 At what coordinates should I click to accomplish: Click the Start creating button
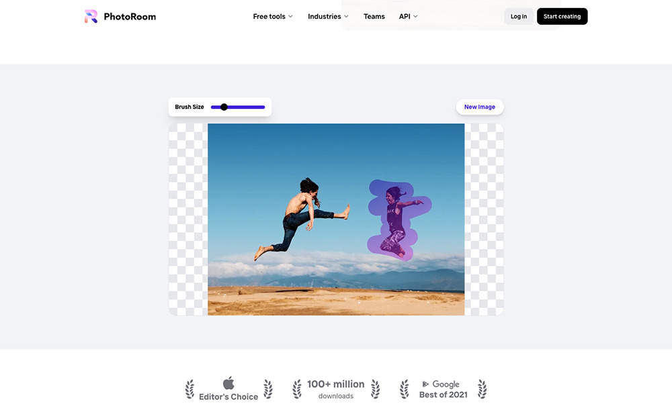[x=562, y=16]
